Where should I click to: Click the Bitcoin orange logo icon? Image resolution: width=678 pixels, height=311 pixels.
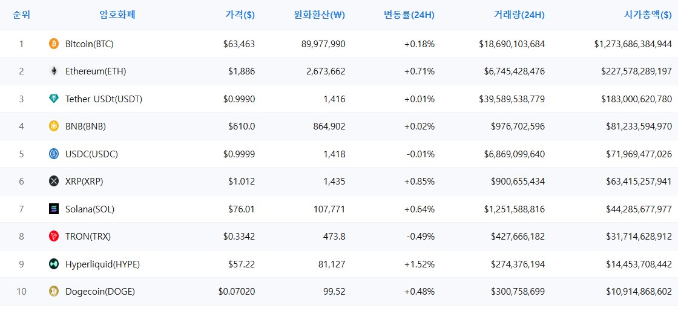(54, 44)
